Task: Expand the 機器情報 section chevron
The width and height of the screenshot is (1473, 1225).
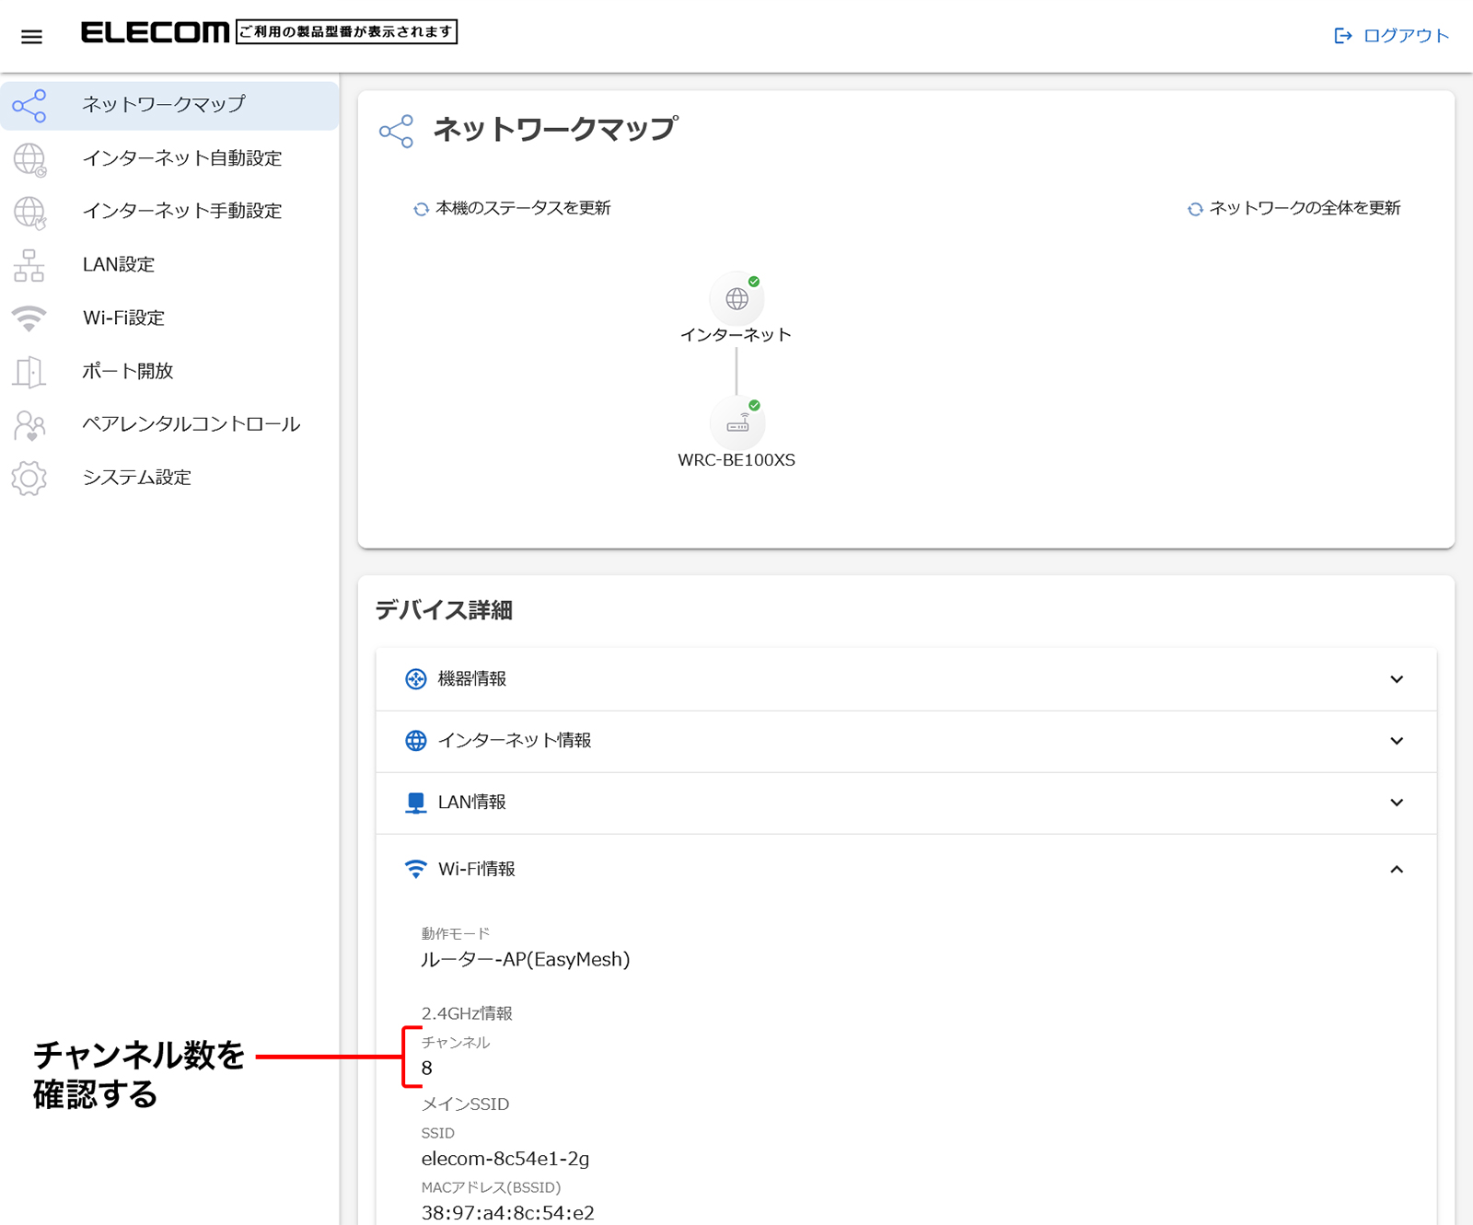Action: click(x=1396, y=679)
